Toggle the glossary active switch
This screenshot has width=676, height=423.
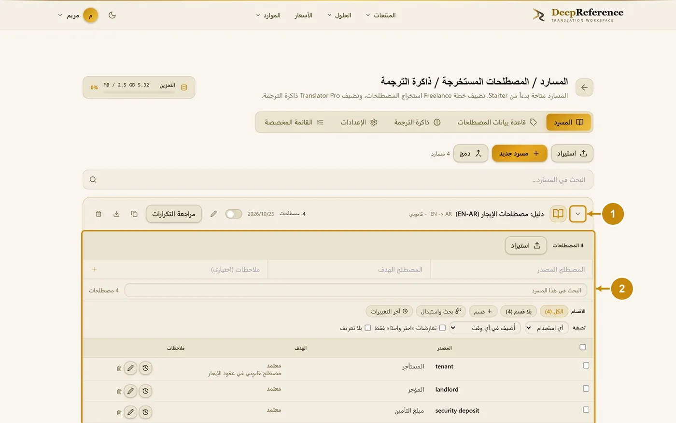tap(234, 214)
